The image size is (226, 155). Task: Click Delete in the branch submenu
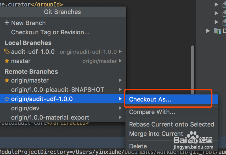(138, 146)
